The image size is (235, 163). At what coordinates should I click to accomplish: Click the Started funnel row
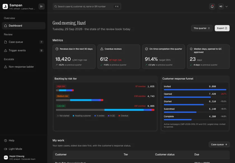click(x=195, y=103)
